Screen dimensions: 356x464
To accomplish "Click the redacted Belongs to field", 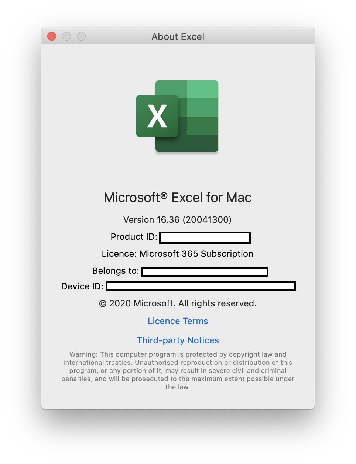I will pos(205,272).
